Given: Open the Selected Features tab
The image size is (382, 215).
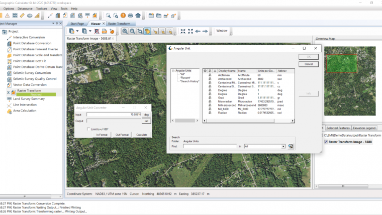Looking at the screenshot, I should (338, 128).
